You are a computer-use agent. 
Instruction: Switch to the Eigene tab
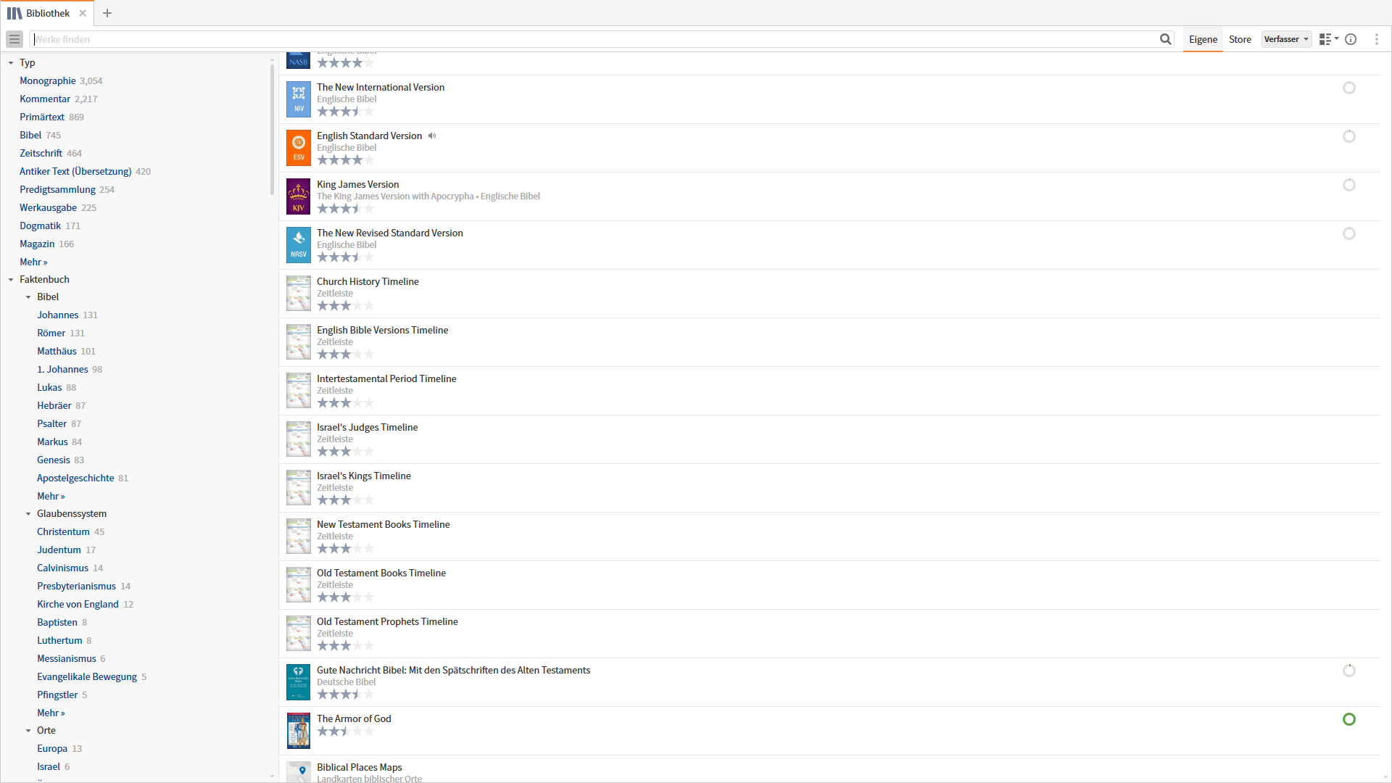click(x=1203, y=39)
